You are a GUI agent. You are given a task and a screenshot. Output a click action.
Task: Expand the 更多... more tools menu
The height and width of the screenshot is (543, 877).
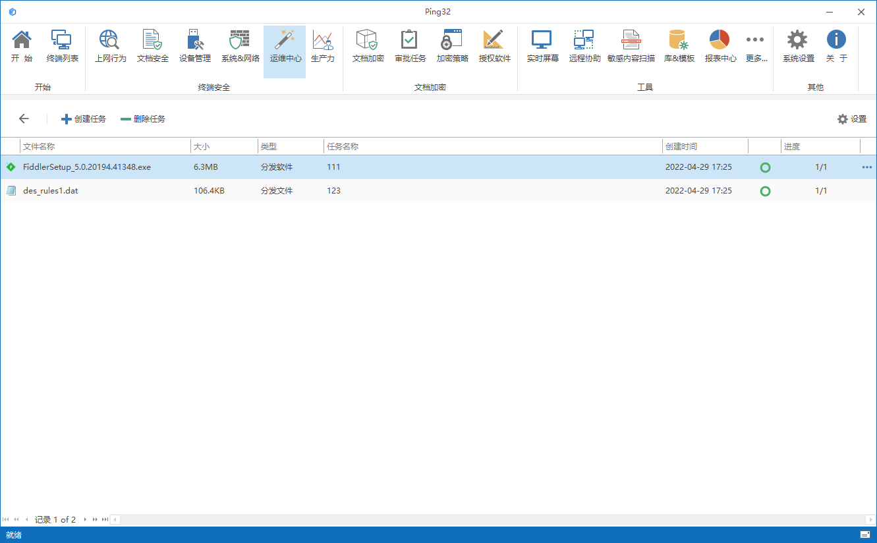click(756, 46)
